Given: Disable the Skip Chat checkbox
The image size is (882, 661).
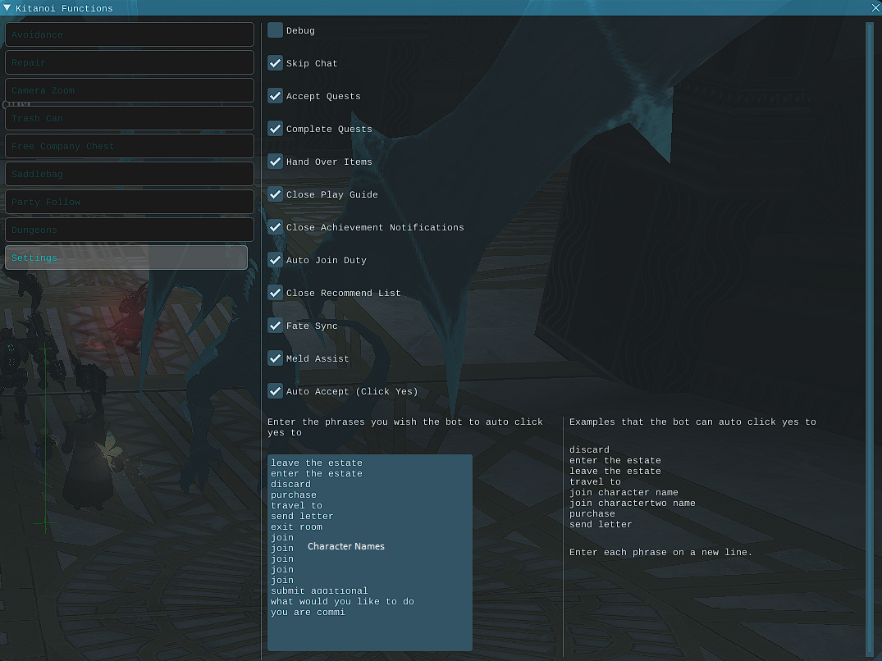Looking at the screenshot, I should pos(276,63).
